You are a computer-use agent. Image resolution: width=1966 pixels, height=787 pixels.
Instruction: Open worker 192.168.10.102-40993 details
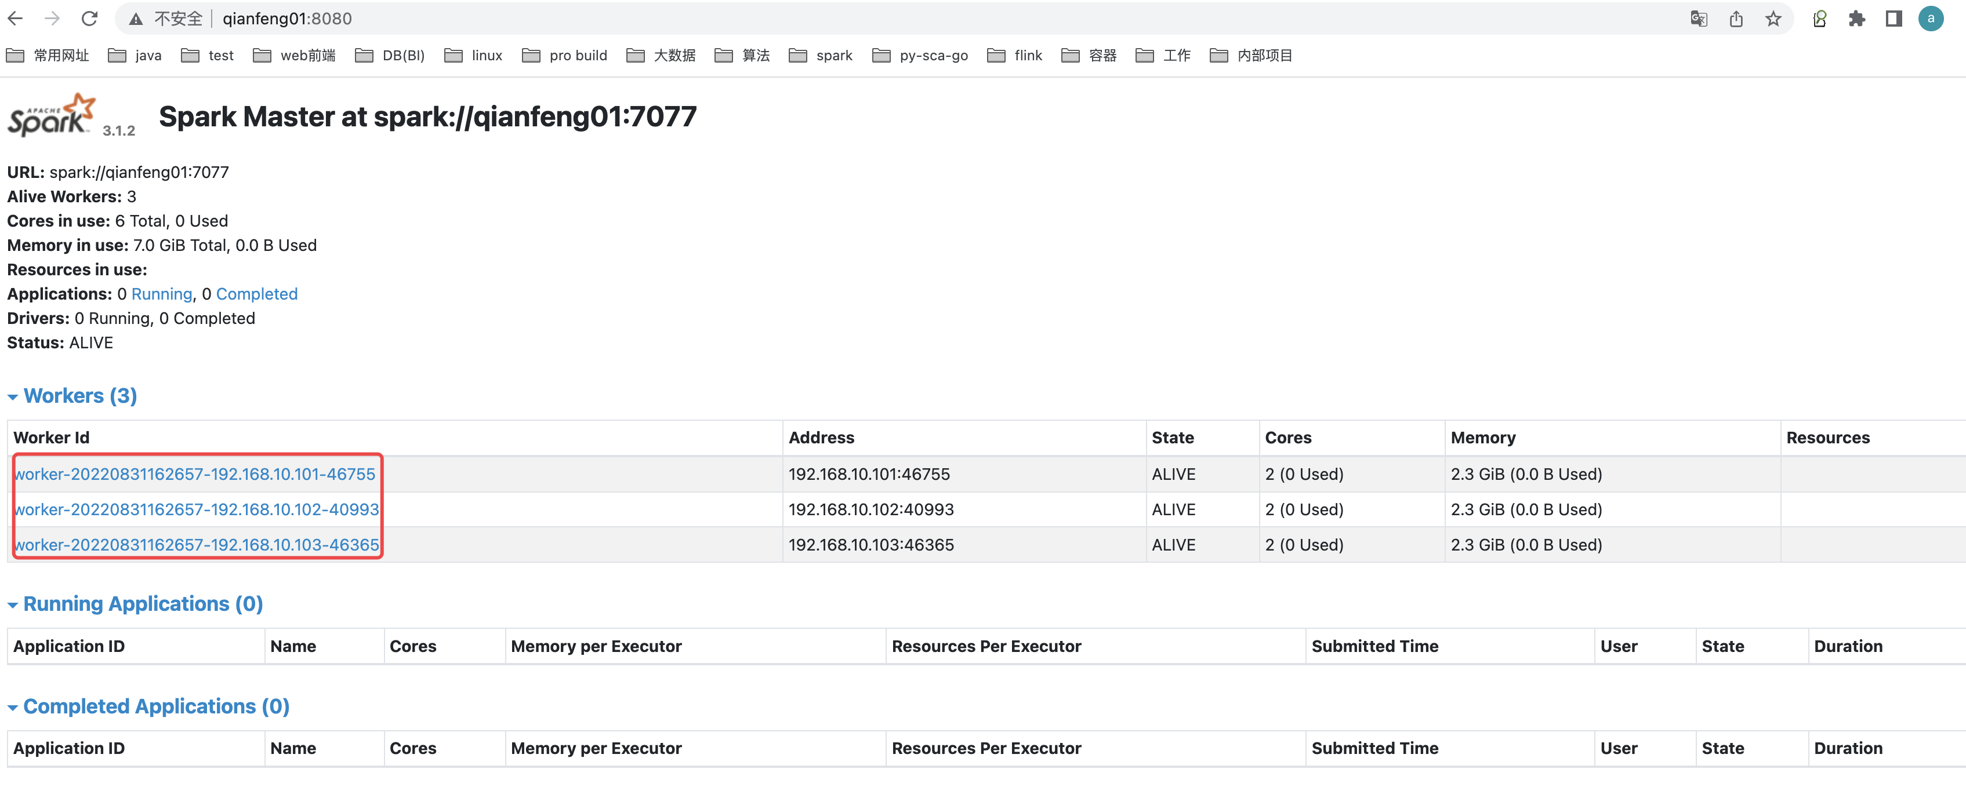click(x=197, y=509)
